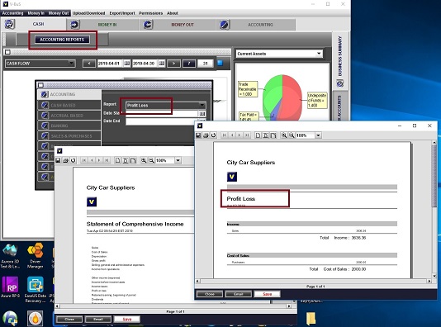Toggle the blue square indicator next to 31
The image size is (441, 327).
pyautogui.click(x=220, y=63)
